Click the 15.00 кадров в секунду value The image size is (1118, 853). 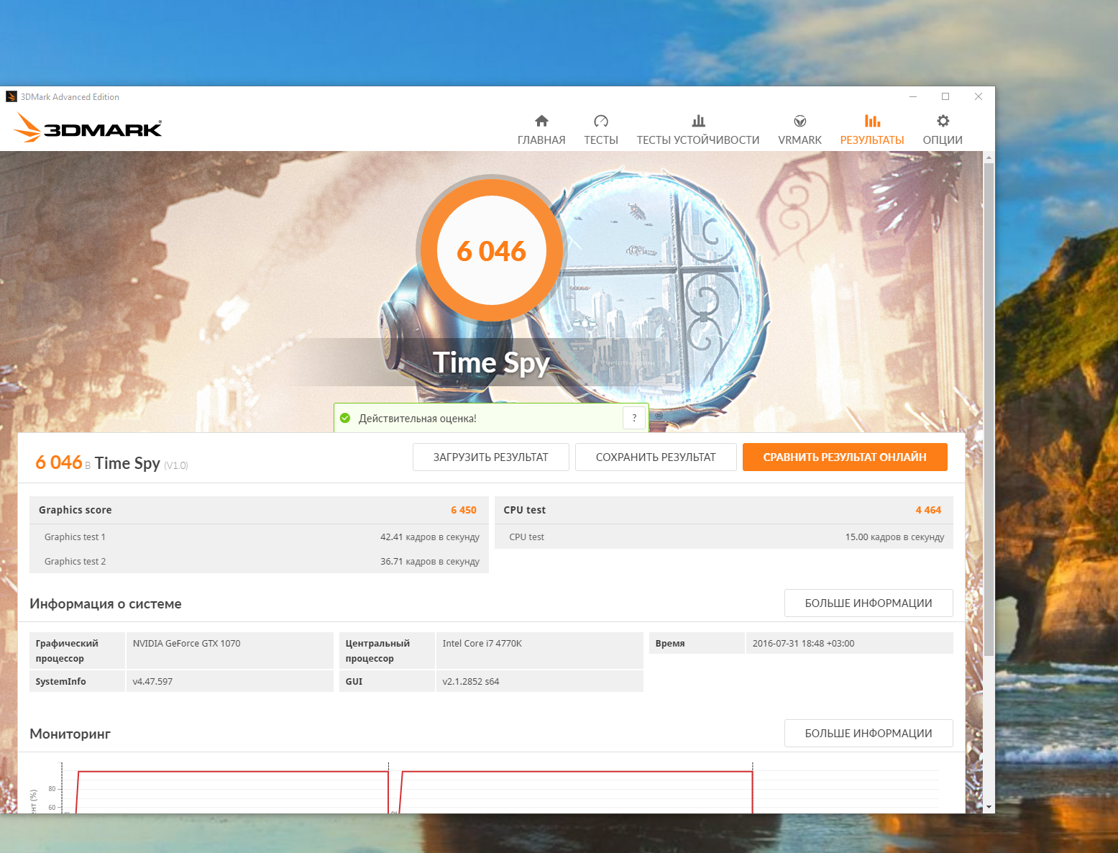(895, 537)
